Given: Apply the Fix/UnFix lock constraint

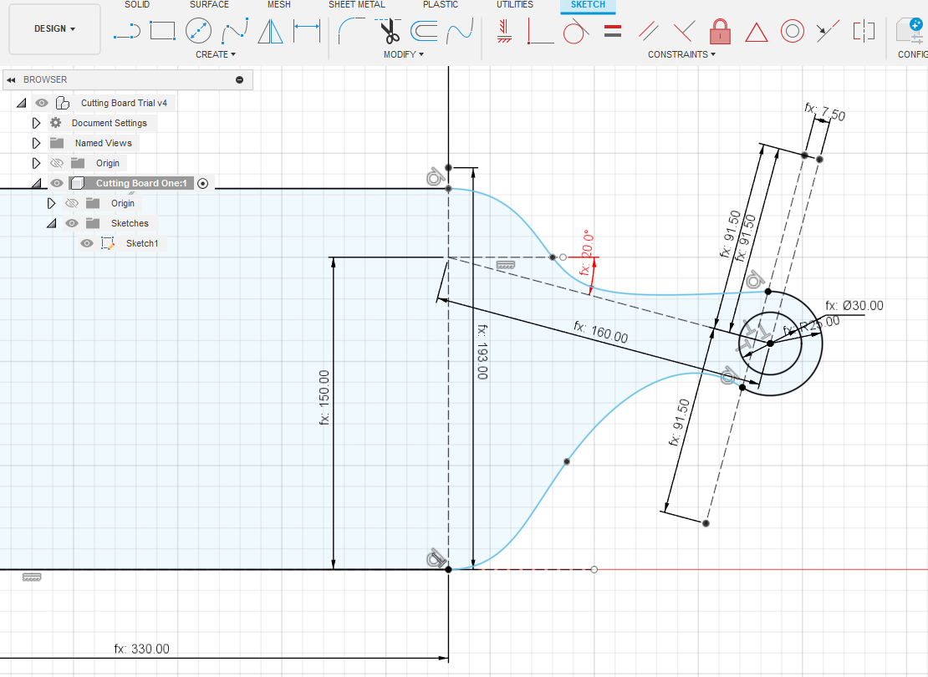Looking at the screenshot, I should [720, 32].
